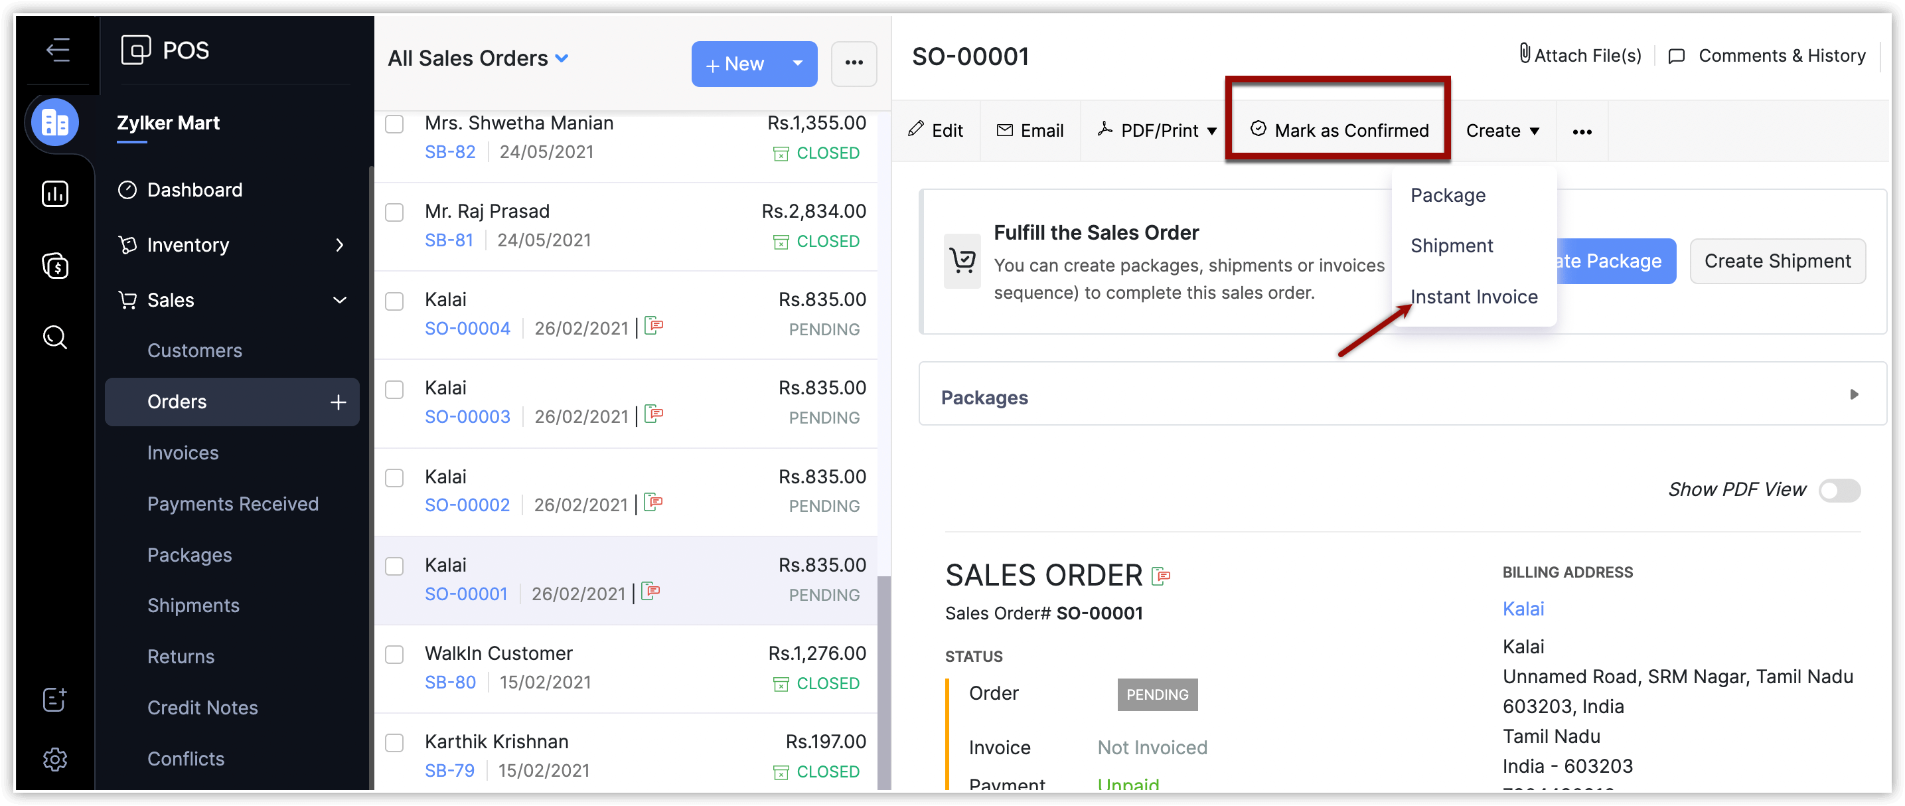Screen dimensions: 1905x806
Task: Open the reports bar-chart icon in rail
Action: [x=56, y=194]
